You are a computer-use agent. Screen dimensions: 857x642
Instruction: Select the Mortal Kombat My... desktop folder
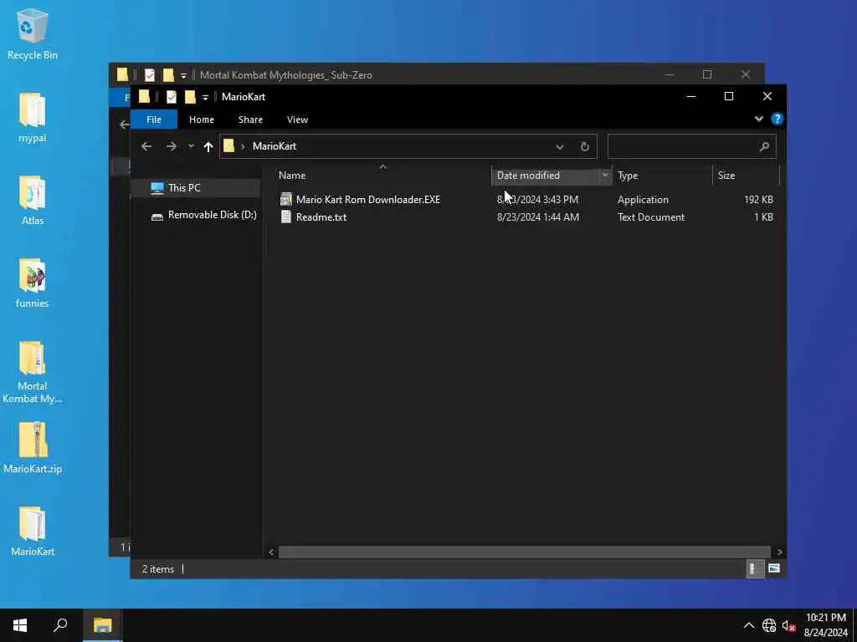tap(33, 372)
